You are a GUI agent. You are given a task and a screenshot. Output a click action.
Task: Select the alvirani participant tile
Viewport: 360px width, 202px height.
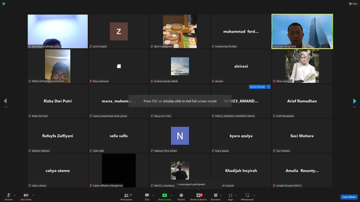241,66
